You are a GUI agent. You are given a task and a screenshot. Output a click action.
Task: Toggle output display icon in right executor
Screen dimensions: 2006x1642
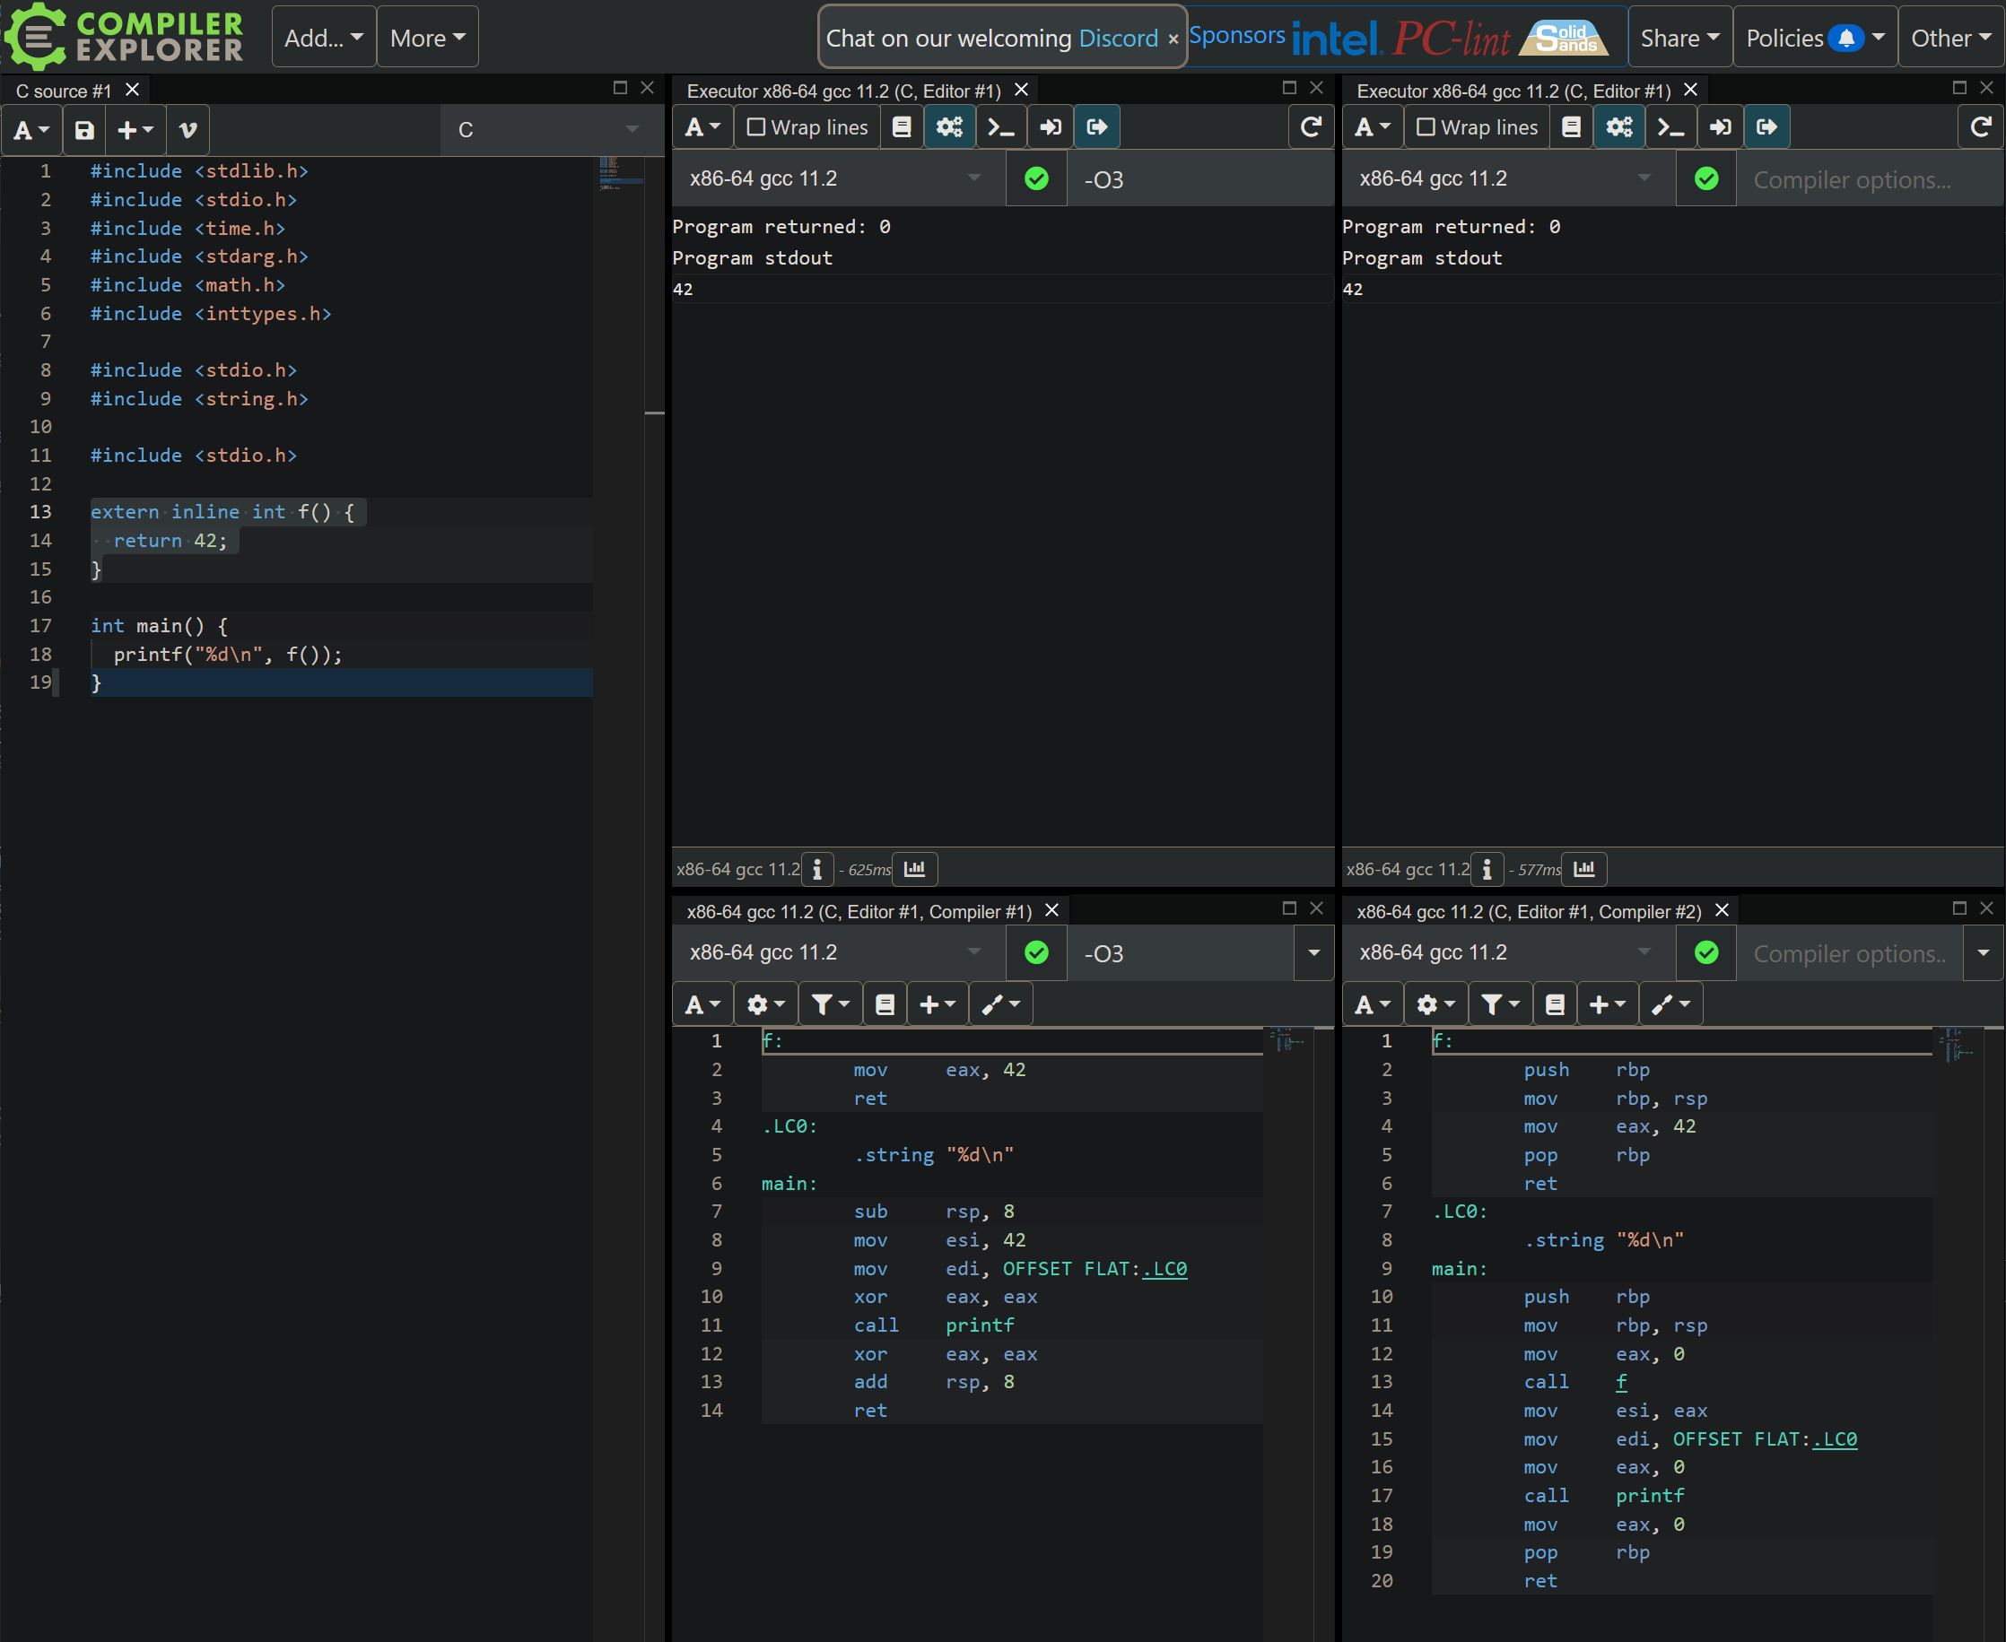tap(1766, 126)
